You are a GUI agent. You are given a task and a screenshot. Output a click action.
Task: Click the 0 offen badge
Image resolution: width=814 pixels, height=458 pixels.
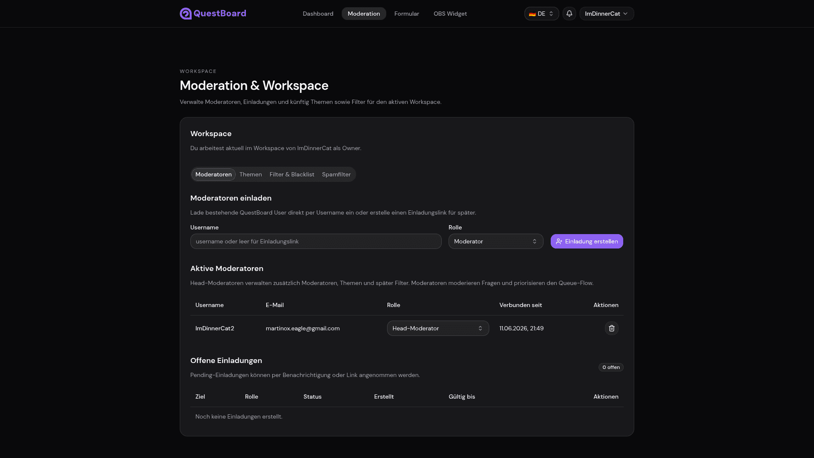click(x=611, y=367)
